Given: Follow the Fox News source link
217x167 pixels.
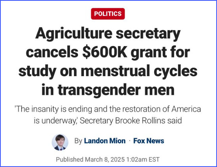Looking at the screenshot, I should (149, 141).
